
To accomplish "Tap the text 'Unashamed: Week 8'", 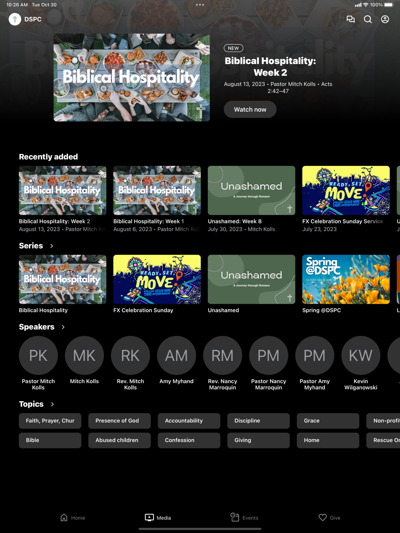I will [235, 221].
